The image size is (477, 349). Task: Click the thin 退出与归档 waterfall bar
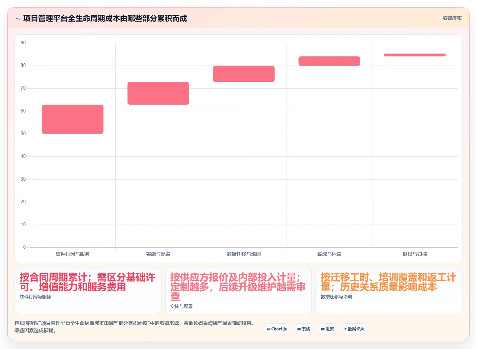click(415, 55)
